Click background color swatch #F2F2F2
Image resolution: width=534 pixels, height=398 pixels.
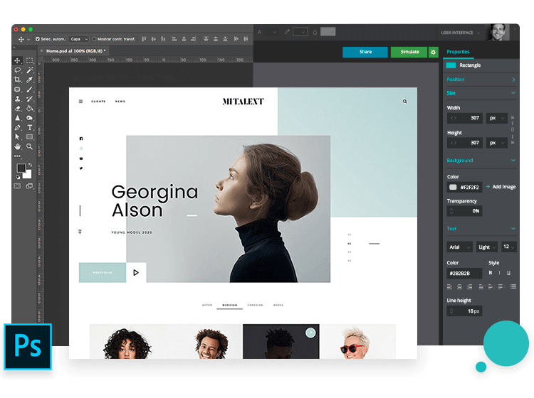coord(453,188)
